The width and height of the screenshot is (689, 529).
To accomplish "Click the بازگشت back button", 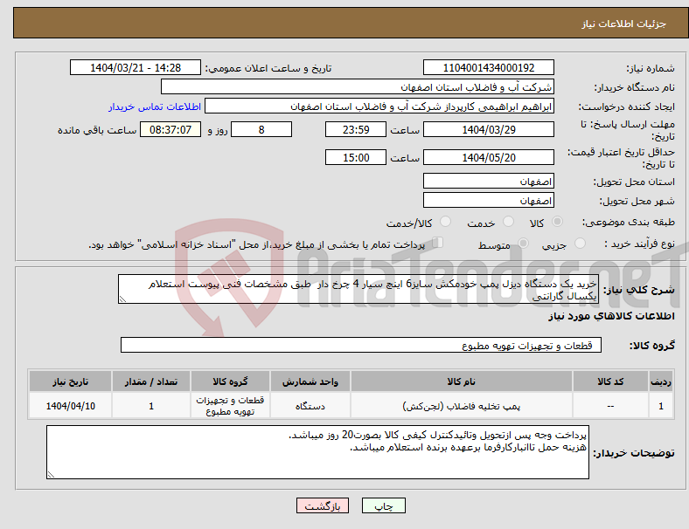I will 323,505.
